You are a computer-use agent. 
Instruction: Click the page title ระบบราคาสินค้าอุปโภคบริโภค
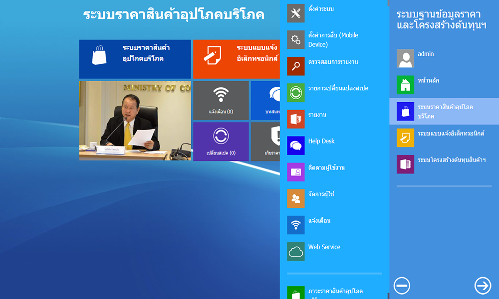(x=174, y=14)
